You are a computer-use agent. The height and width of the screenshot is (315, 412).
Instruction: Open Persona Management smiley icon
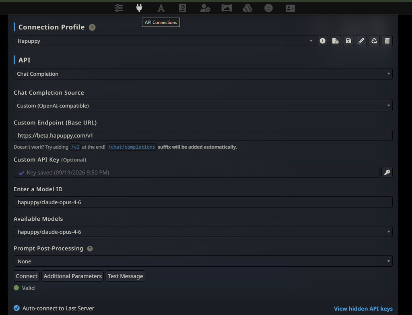(x=268, y=8)
